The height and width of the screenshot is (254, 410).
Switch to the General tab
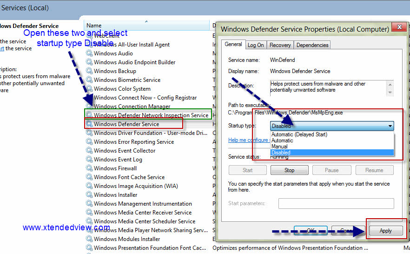click(233, 45)
